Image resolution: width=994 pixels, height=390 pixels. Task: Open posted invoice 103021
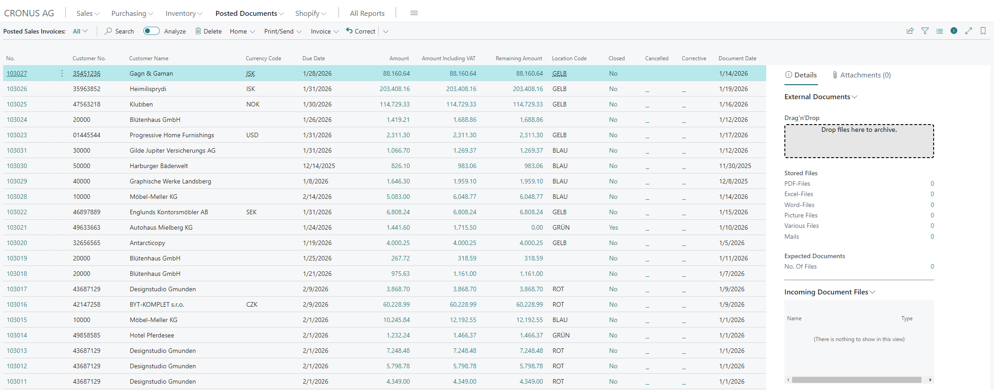click(17, 227)
